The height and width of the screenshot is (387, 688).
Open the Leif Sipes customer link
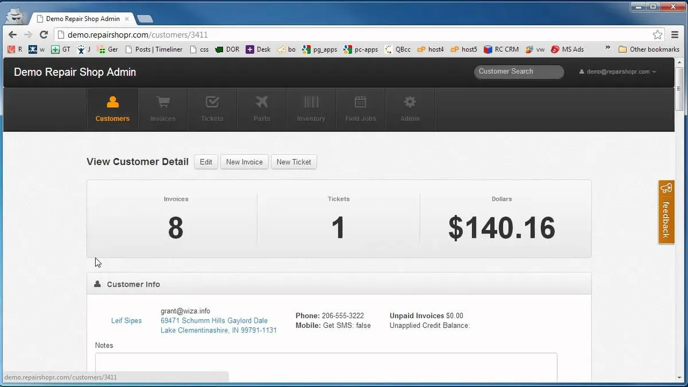[126, 320]
